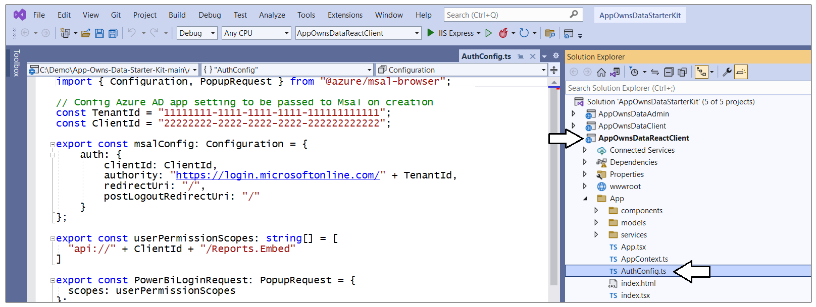The width and height of the screenshot is (816, 307).
Task: Click the Undo arrow icon
Action: point(132,33)
